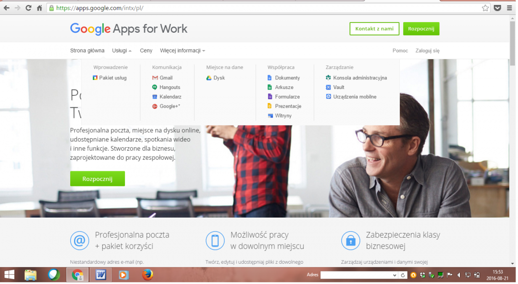Click the taskbar address refresh button
Image resolution: width=518 pixels, height=284 pixels.
pos(403,275)
